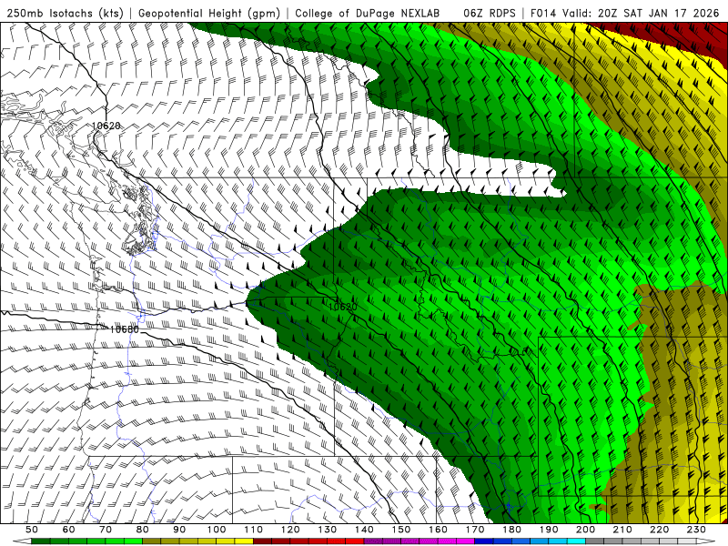Click the 10620 contour label inside green shading
Viewport: 728px width, 546px height.
point(343,307)
